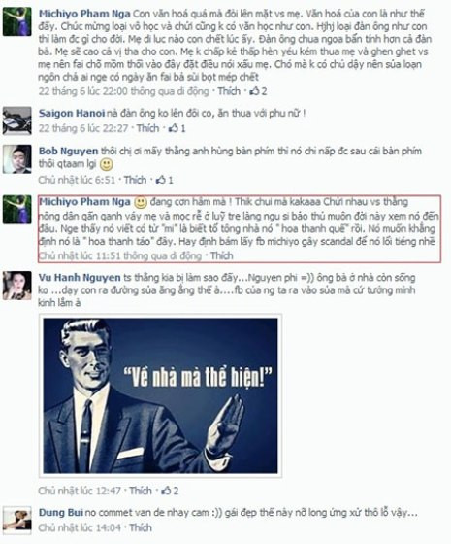Click thumbs-up icon with 2 likes on first comment

[258, 91]
